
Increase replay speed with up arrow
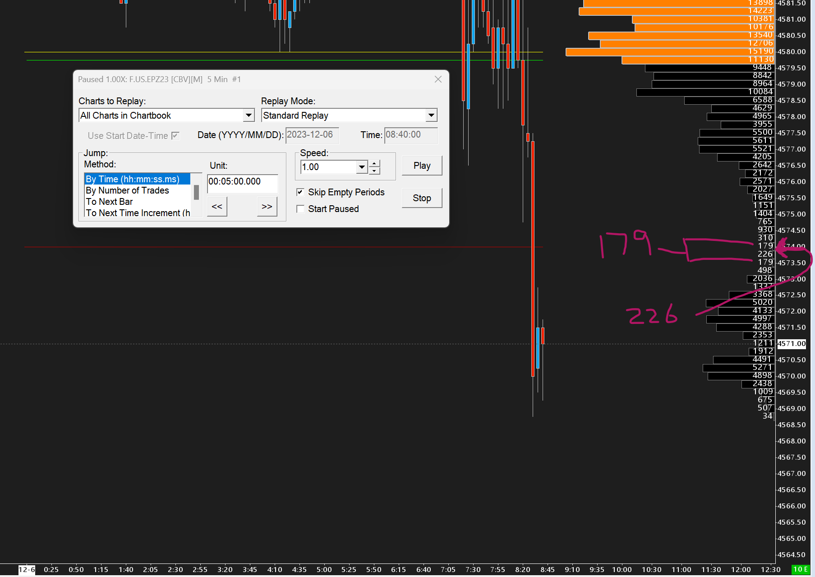click(x=374, y=164)
